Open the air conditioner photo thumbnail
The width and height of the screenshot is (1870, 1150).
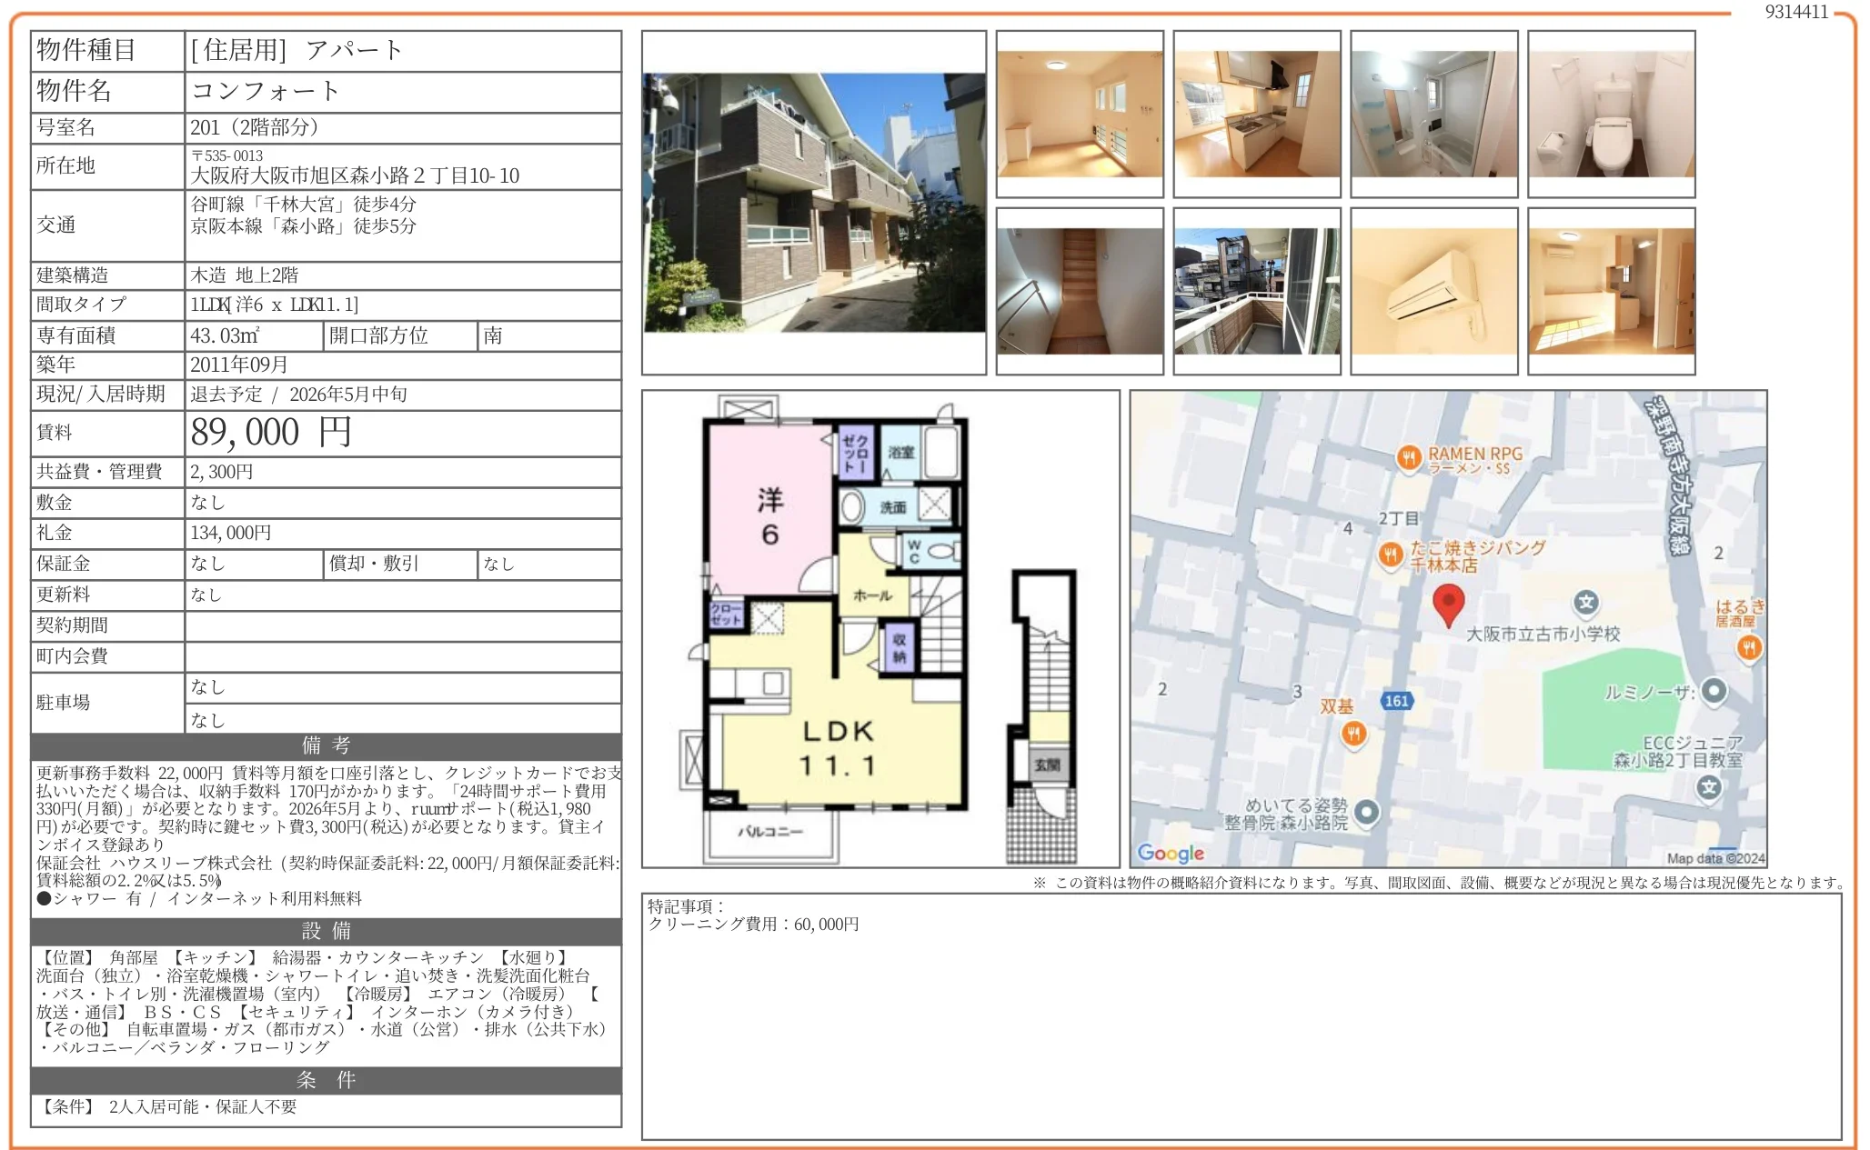point(1433,291)
